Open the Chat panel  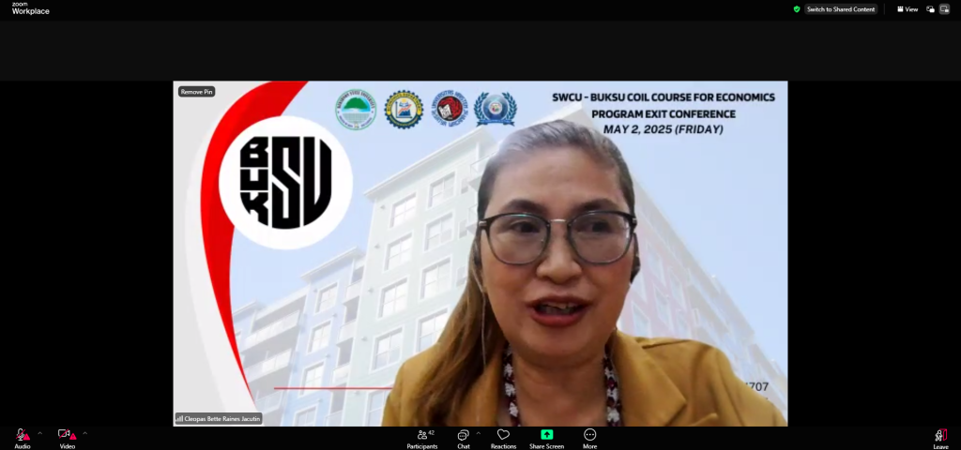coord(463,437)
